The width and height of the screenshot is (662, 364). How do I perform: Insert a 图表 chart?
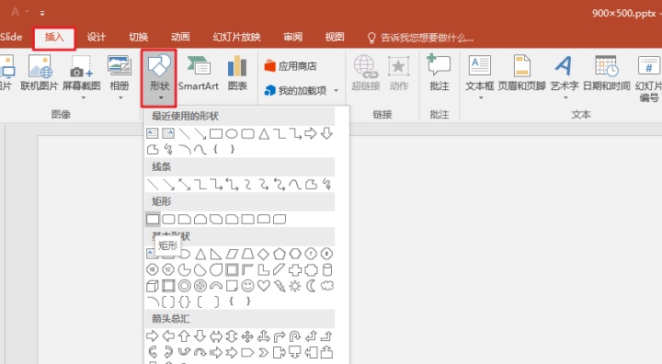tap(237, 74)
